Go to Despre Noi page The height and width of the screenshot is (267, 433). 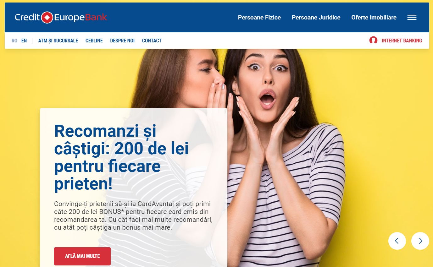[122, 41]
